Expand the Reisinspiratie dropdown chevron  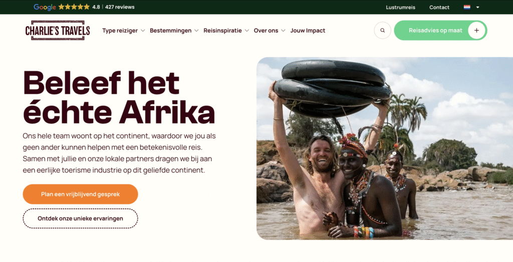246,31
